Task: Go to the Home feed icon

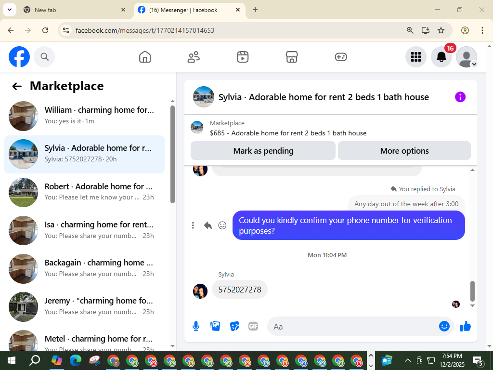Action: 145,57
